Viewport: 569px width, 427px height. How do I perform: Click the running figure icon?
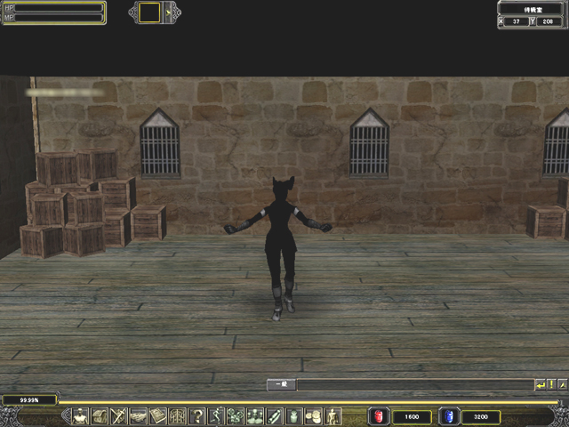216,416
